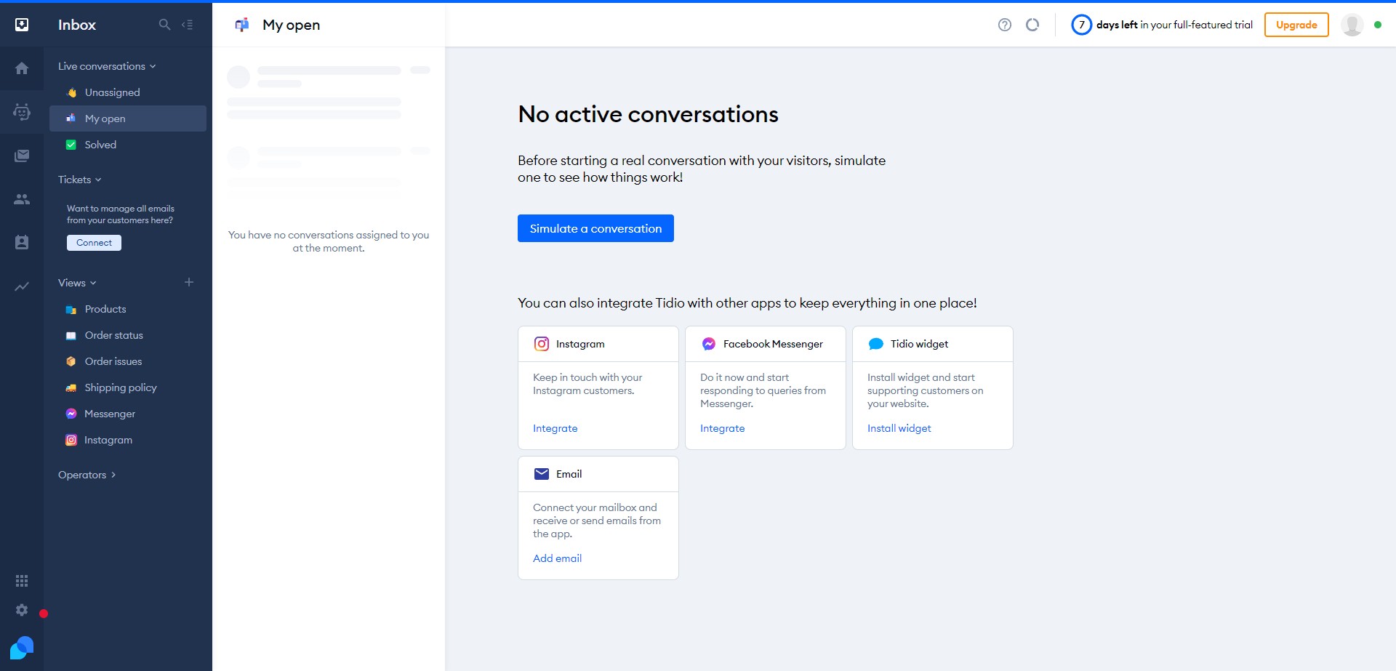Open the Instagram view in sidebar

pyautogui.click(x=128, y=440)
